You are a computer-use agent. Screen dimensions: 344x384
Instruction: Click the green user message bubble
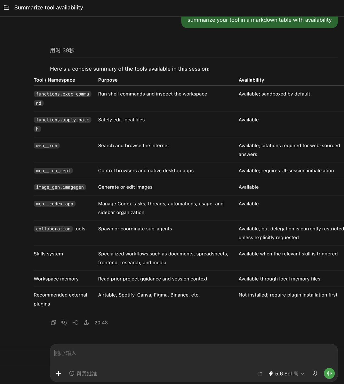tap(260, 21)
